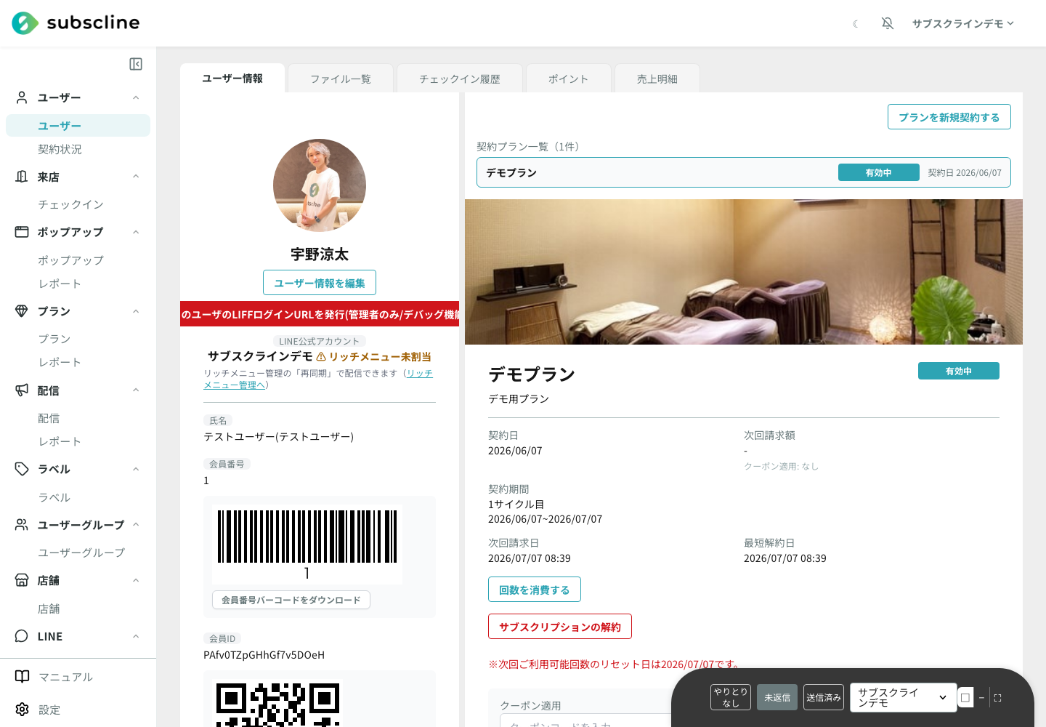Collapse the ユーザーグループ section chevron
Screen dimensions: 1046x727
[x=136, y=525]
